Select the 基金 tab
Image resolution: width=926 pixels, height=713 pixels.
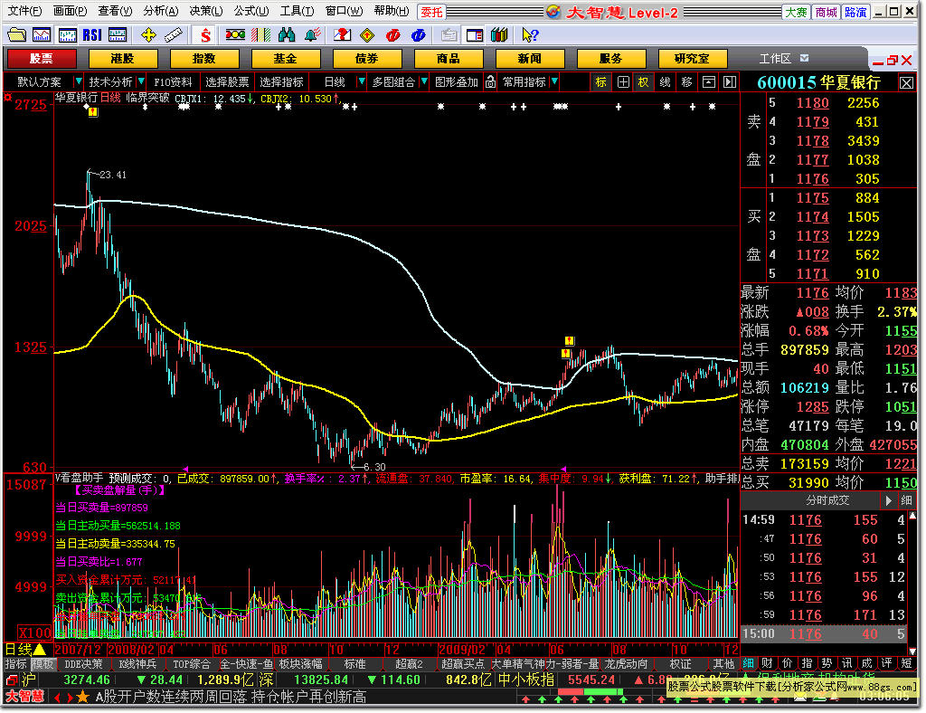click(286, 59)
